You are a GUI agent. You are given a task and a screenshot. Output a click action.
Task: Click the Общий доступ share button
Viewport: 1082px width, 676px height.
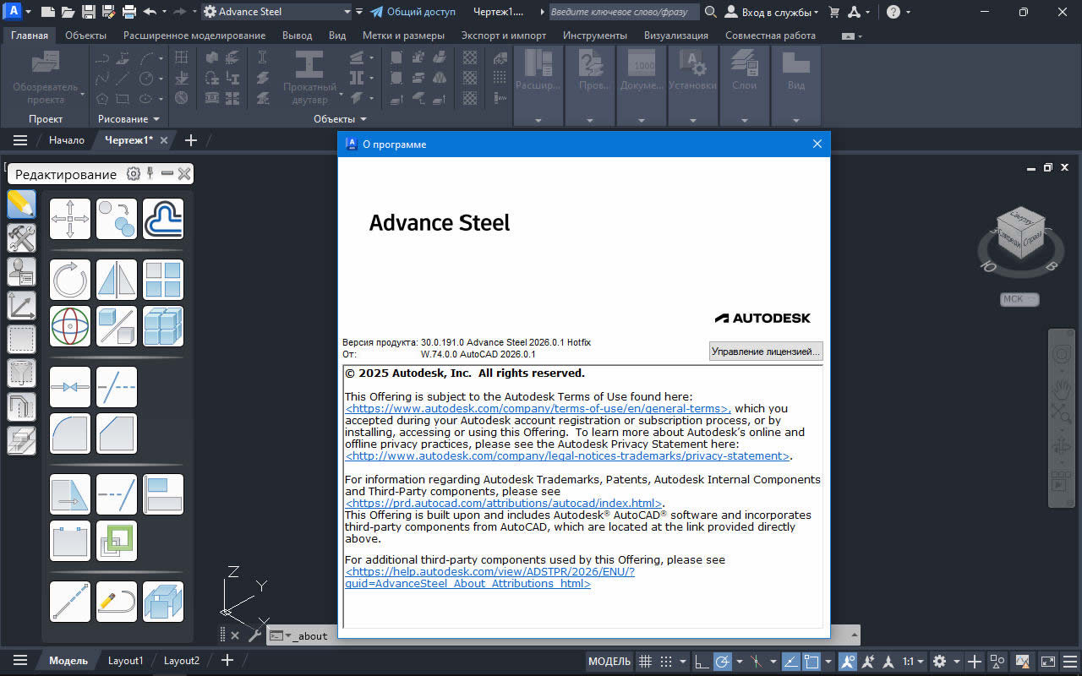(413, 12)
